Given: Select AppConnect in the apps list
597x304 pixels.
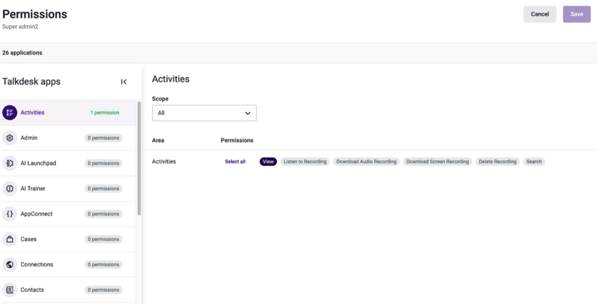Looking at the screenshot, I should [x=68, y=214].
